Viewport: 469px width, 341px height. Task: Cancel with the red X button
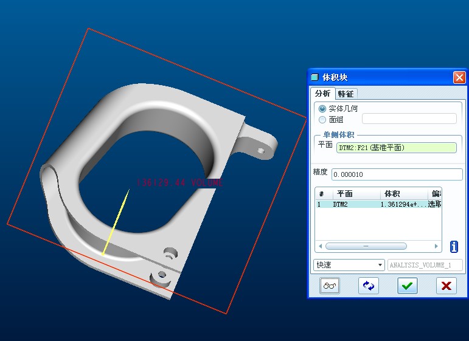tap(446, 286)
